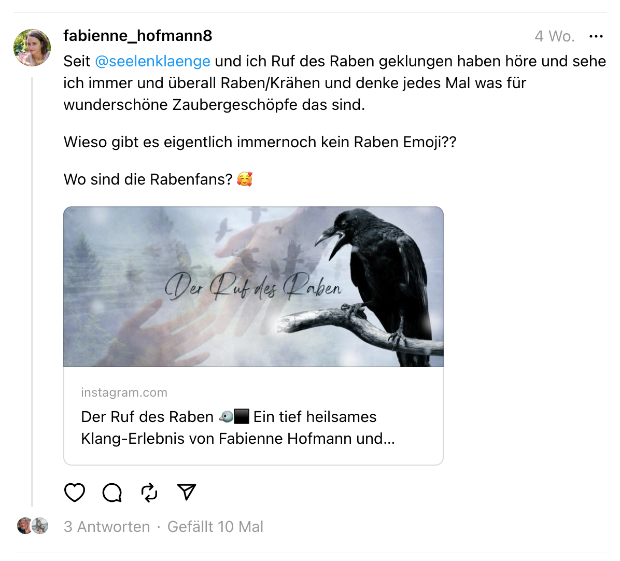Image resolution: width=620 pixels, height=561 pixels.
Task: Click the Wieso gibt es eigentlich post line
Action: (260, 142)
